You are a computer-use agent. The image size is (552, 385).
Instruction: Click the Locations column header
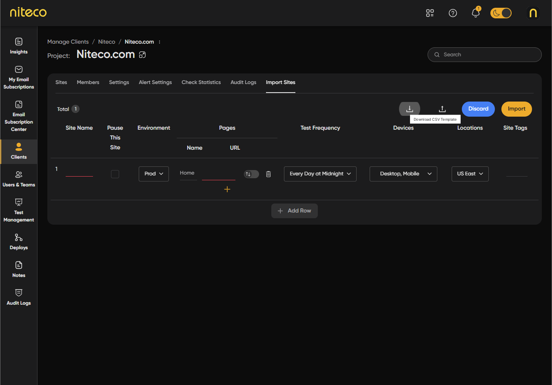click(470, 128)
